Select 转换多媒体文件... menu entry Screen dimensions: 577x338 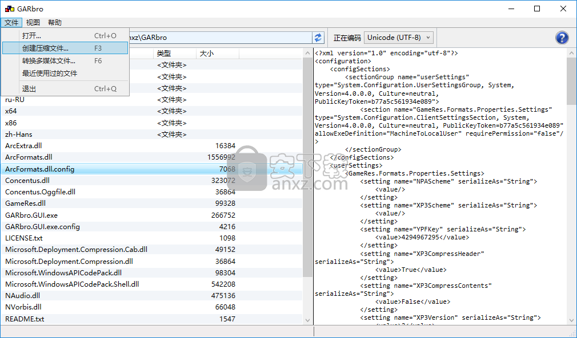(x=65, y=60)
